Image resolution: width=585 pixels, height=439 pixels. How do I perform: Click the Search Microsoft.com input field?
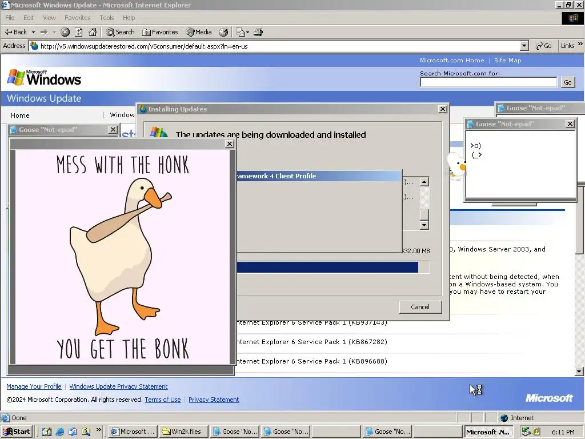488,82
